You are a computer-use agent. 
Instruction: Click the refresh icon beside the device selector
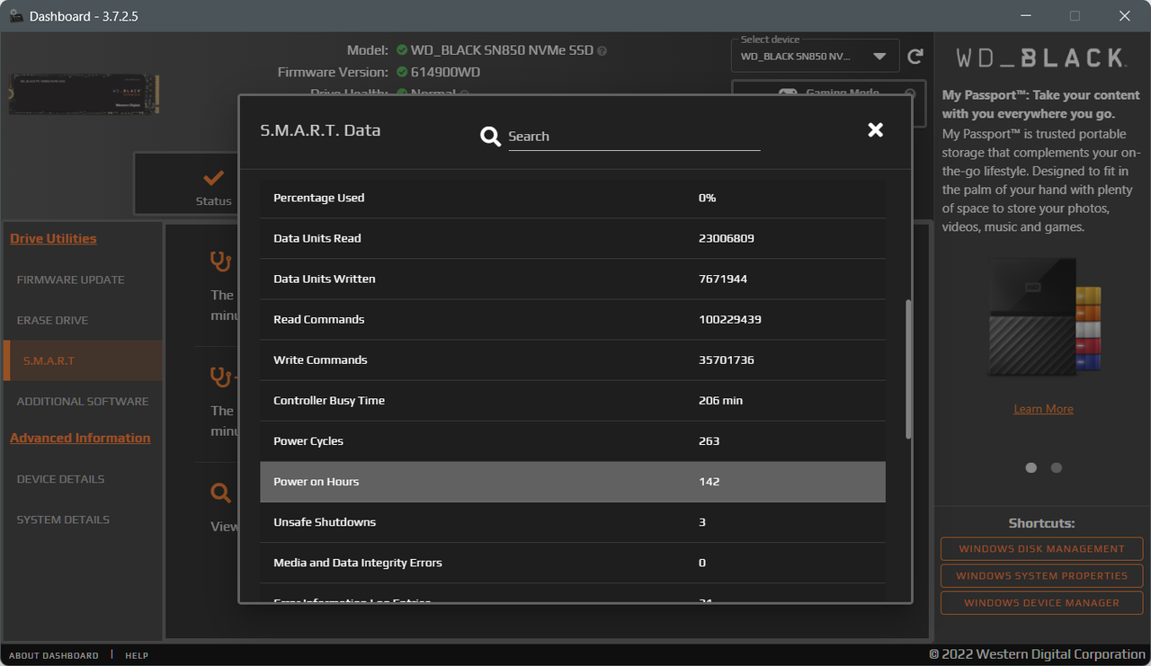(916, 55)
